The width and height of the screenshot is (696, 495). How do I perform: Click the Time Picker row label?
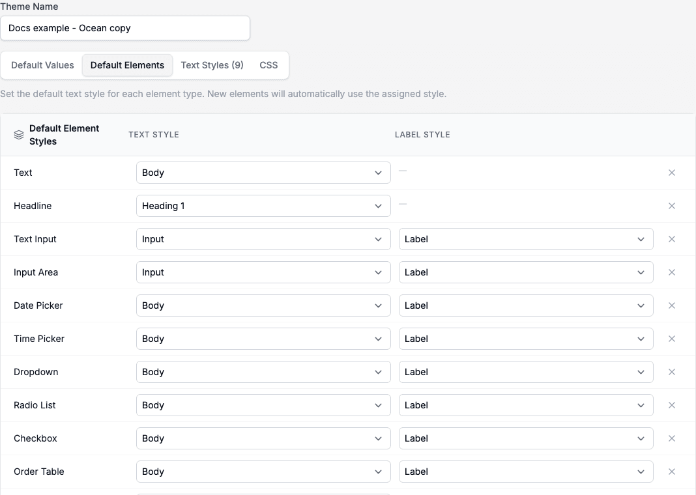pos(39,339)
